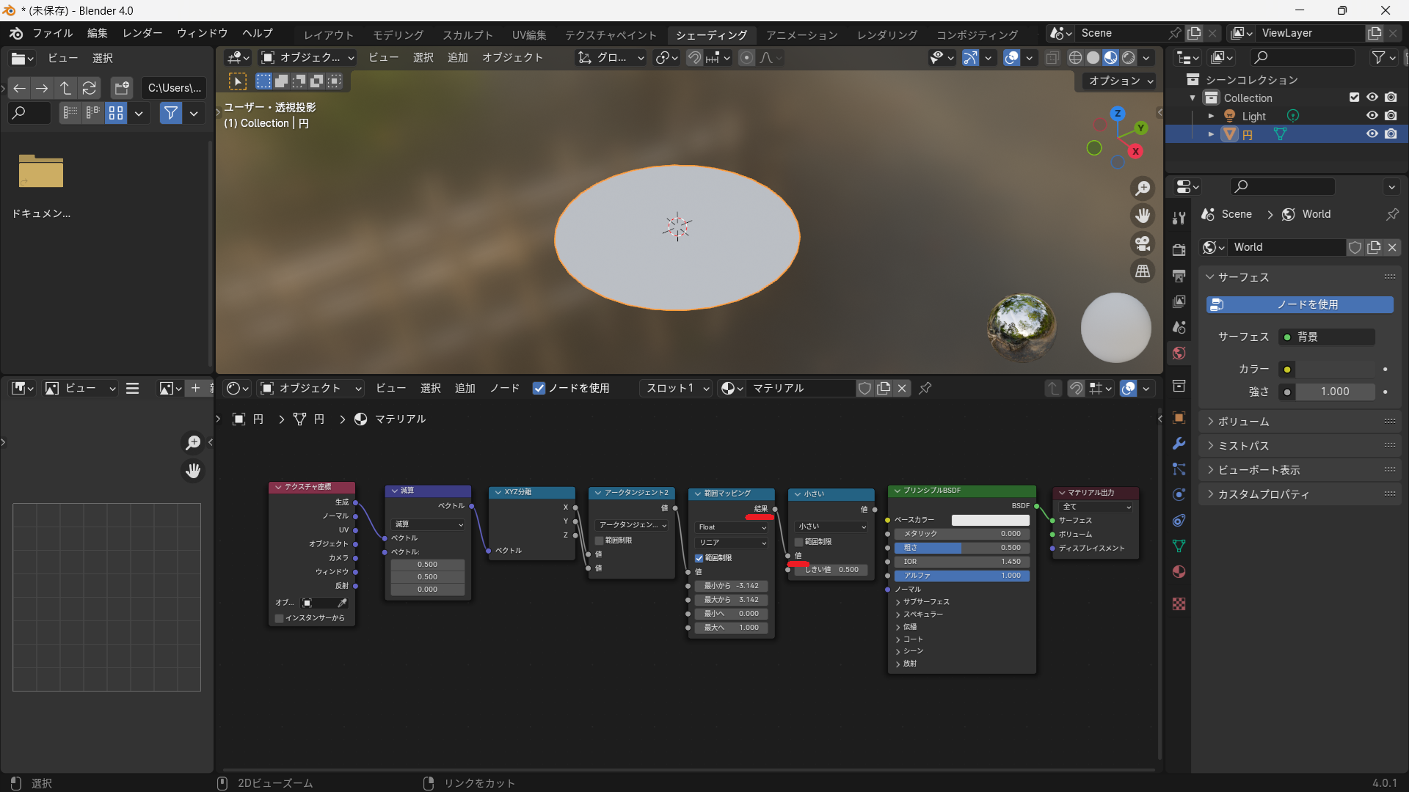This screenshot has width=1409, height=792.
Task: Click the refresh icon in file browser
Action: point(89,88)
